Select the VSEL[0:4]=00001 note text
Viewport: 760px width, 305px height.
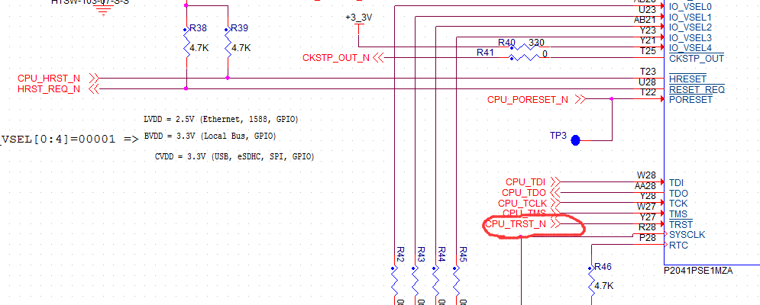[x=59, y=140]
